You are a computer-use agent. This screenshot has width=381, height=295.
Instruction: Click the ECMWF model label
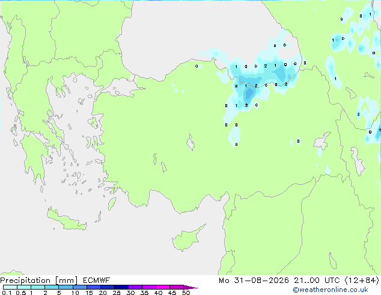[x=97, y=281]
